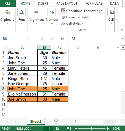Screen dimensions: 125x131
Task: Switch to Page Break Preview view
Action: (69, 129)
